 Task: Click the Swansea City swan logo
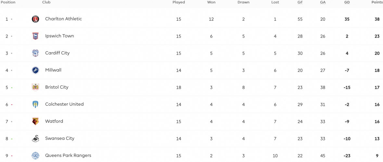coord(35,138)
